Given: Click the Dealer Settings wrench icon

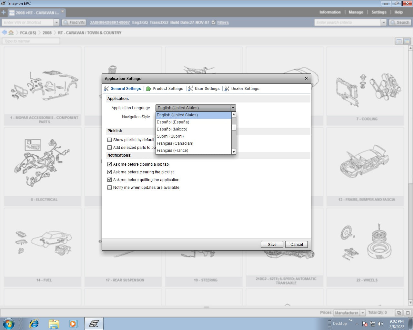Looking at the screenshot, I should point(227,89).
